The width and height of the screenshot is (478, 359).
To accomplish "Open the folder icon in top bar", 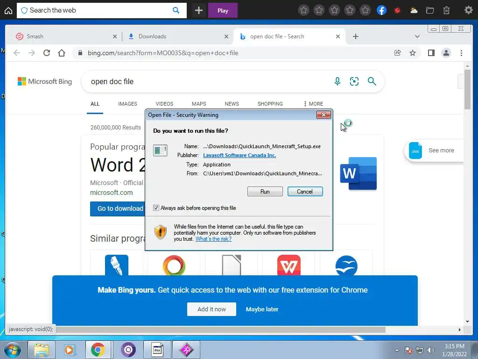I will click(x=430, y=10).
